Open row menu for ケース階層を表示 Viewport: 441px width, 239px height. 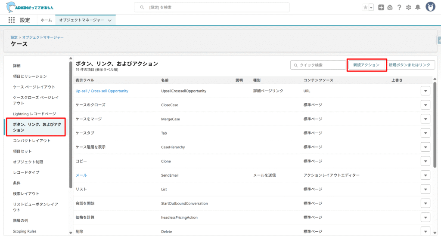point(425,147)
